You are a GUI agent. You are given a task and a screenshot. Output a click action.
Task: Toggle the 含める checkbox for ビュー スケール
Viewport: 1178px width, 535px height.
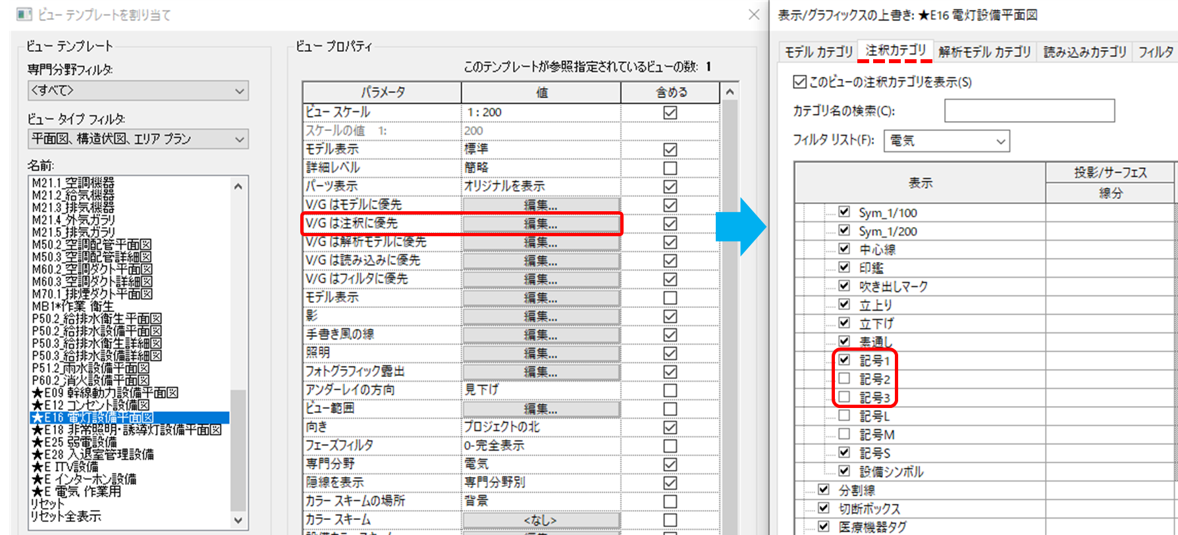pos(670,113)
